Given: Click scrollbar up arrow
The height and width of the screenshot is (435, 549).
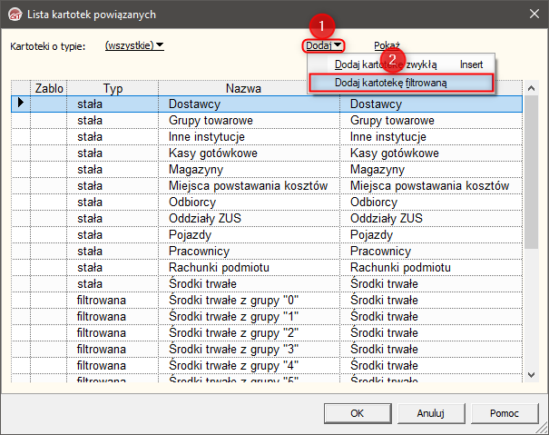Looking at the screenshot, I should pyautogui.click(x=531, y=88).
